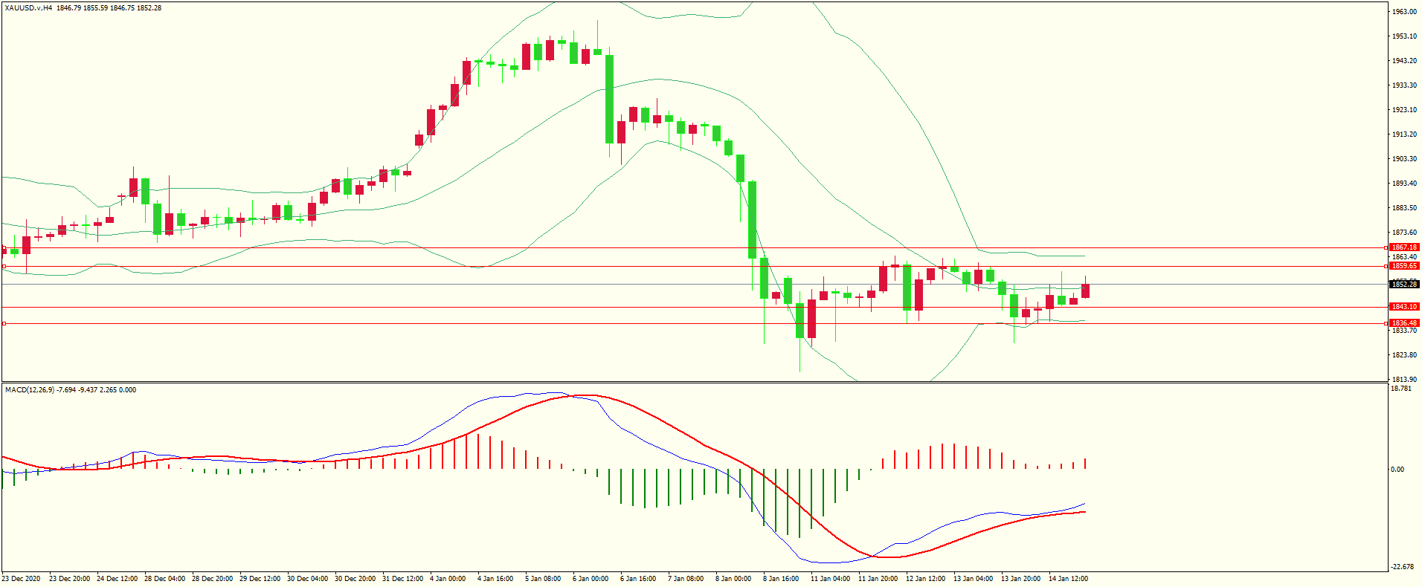Screen dimensions: 1422x587
Task: Click the 1843.10 red price label
Action: pyautogui.click(x=1404, y=307)
